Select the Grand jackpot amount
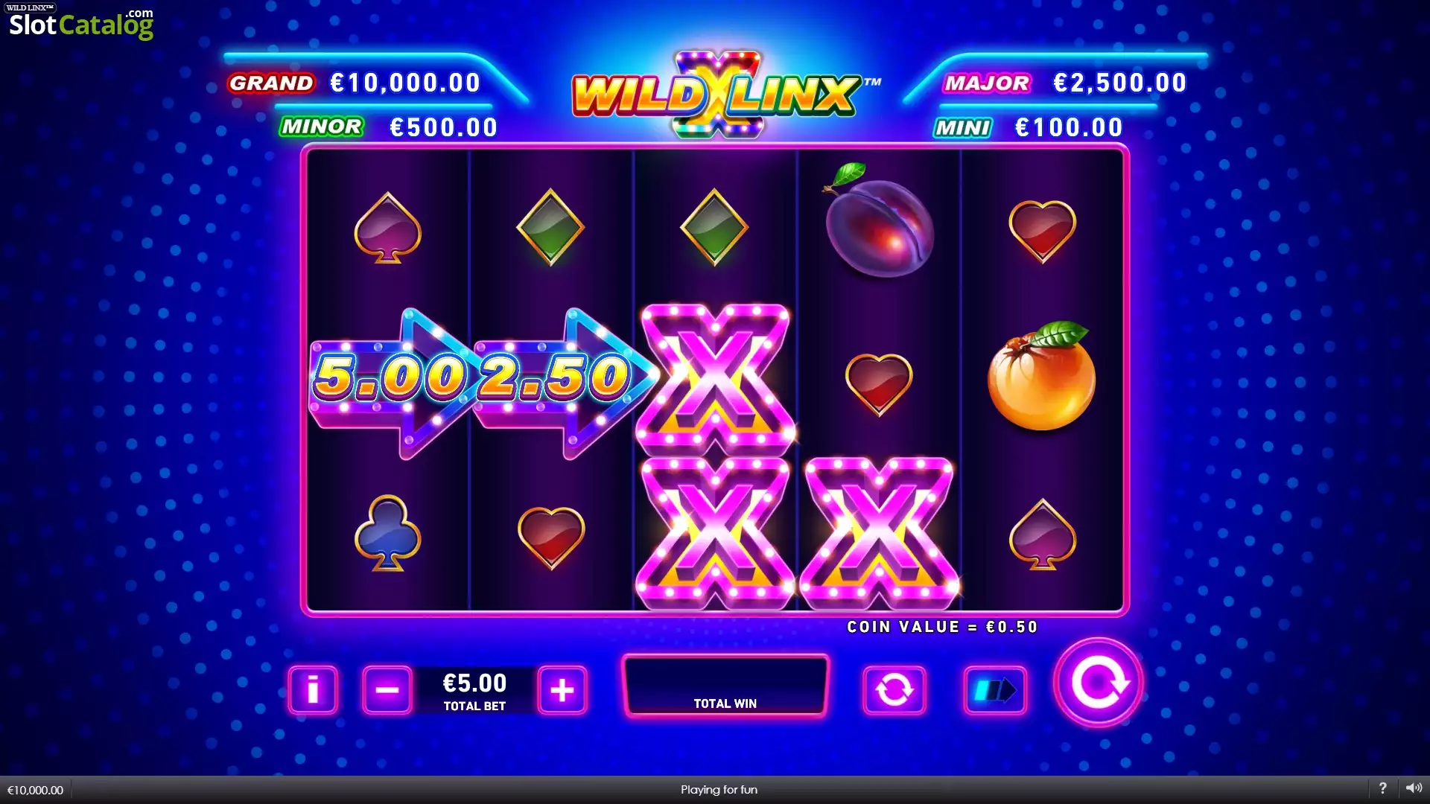The image size is (1430, 804). 406,83
